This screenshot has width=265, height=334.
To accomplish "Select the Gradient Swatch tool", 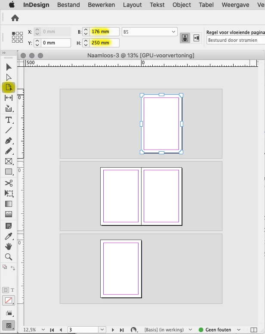I will click(x=9, y=204).
